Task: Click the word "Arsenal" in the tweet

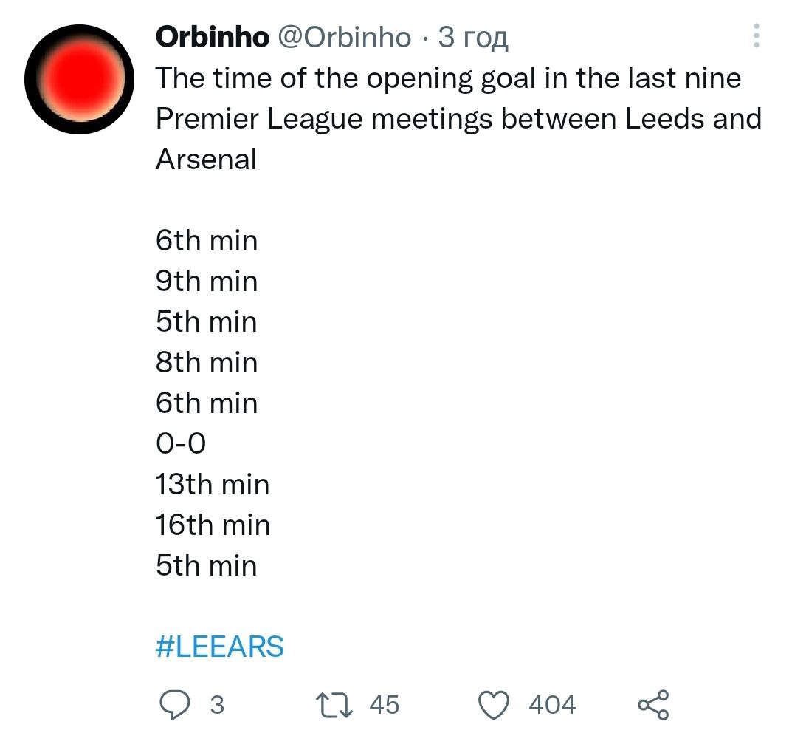Action: coord(206,160)
